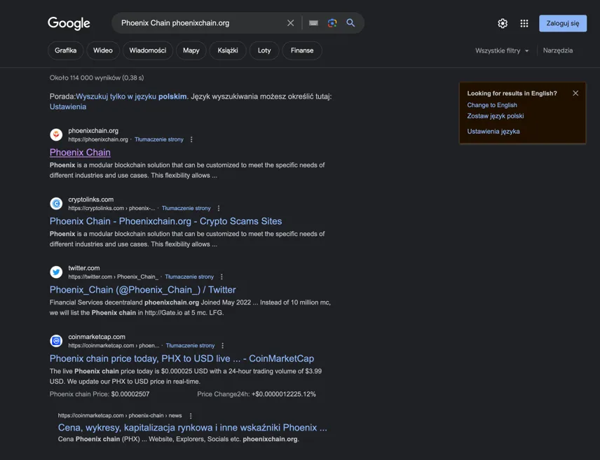Open the on-screen keyboard icon
This screenshot has height=460, width=600.
tap(313, 23)
